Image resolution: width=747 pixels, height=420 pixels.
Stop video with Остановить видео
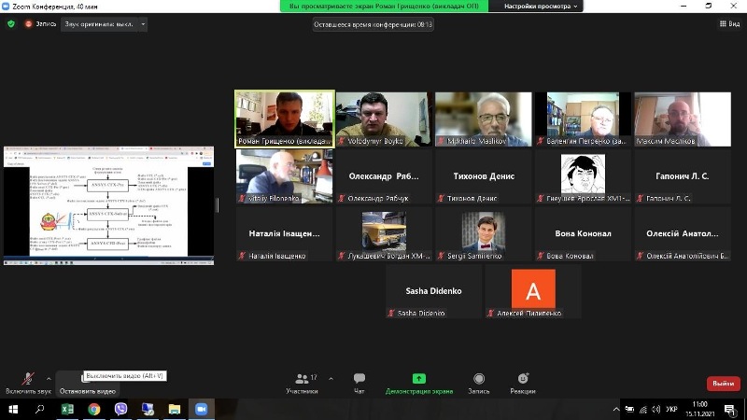click(87, 384)
